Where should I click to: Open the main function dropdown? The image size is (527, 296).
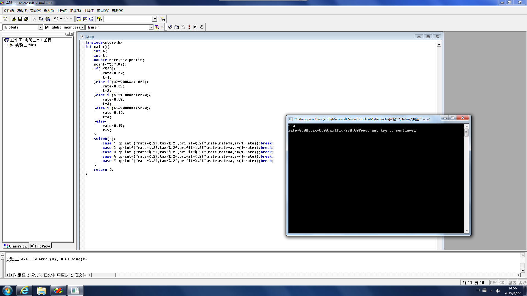[x=151, y=27]
